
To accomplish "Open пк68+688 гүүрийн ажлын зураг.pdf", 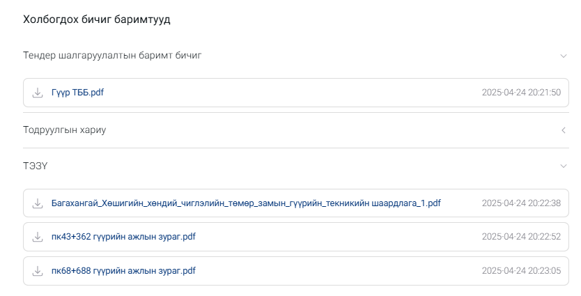I will [x=123, y=271].
